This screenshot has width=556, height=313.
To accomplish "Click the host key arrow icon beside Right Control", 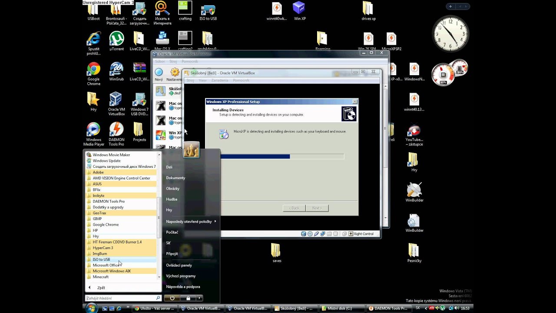I will tap(351, 234).
